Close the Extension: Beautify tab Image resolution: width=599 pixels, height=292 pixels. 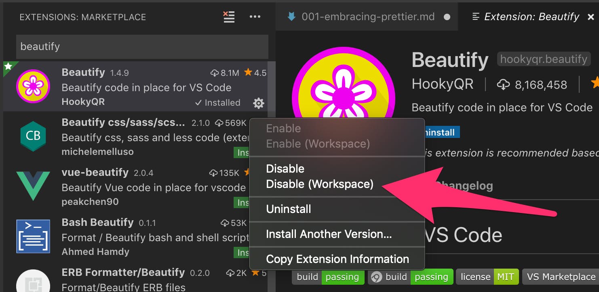pos(591,17)
